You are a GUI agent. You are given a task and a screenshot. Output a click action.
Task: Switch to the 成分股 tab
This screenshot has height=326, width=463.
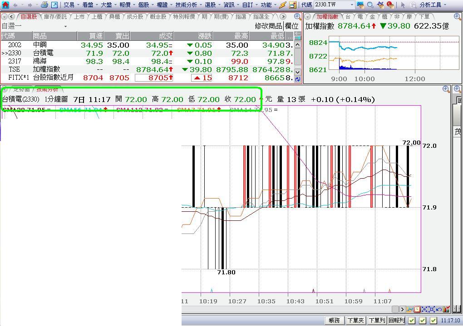[x=135, y=16]
